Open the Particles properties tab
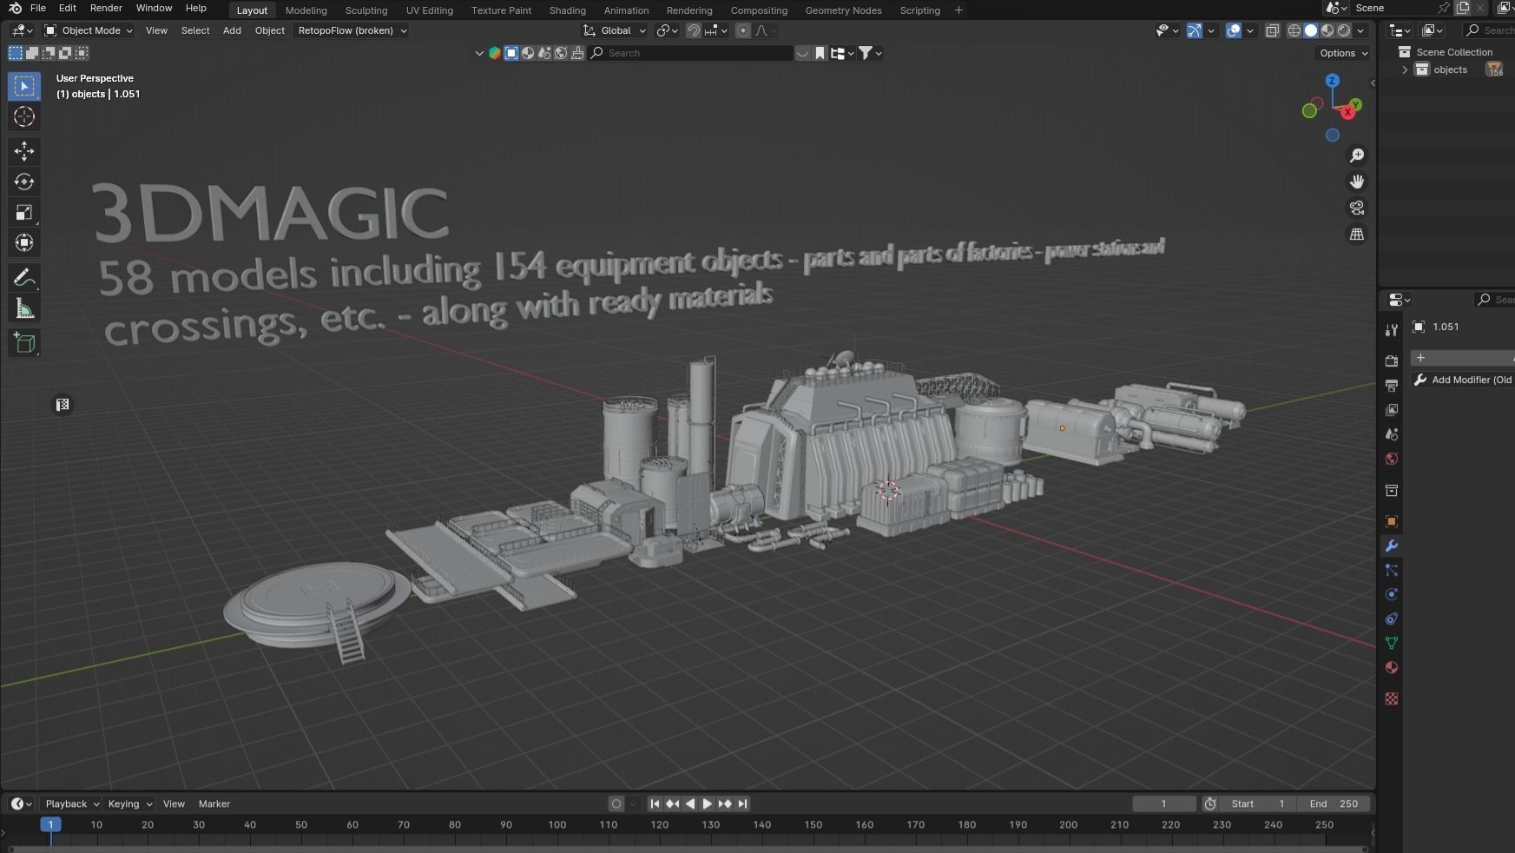 [x=1392, y=570]
